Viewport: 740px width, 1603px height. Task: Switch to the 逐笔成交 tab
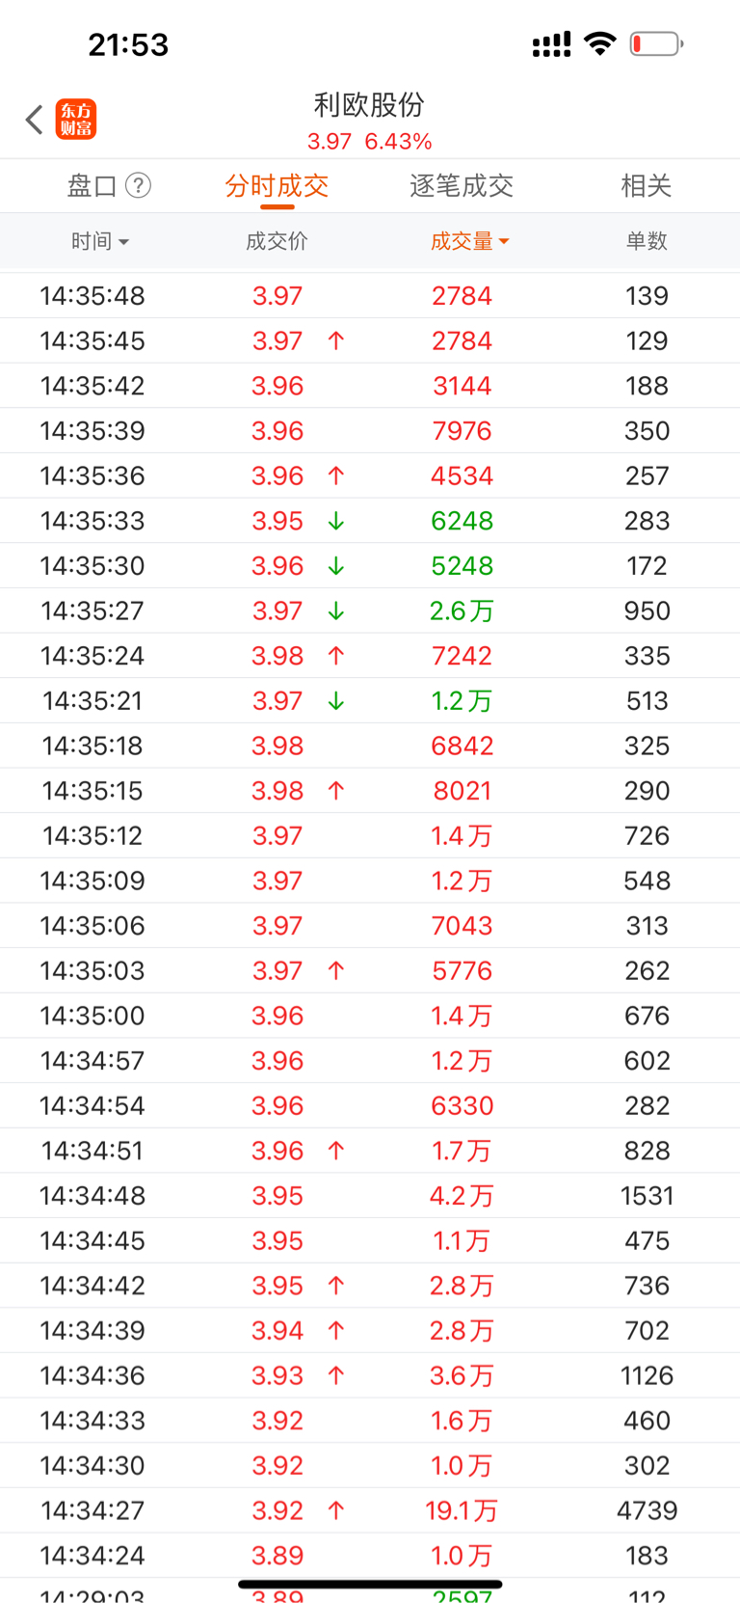point(462,185)
